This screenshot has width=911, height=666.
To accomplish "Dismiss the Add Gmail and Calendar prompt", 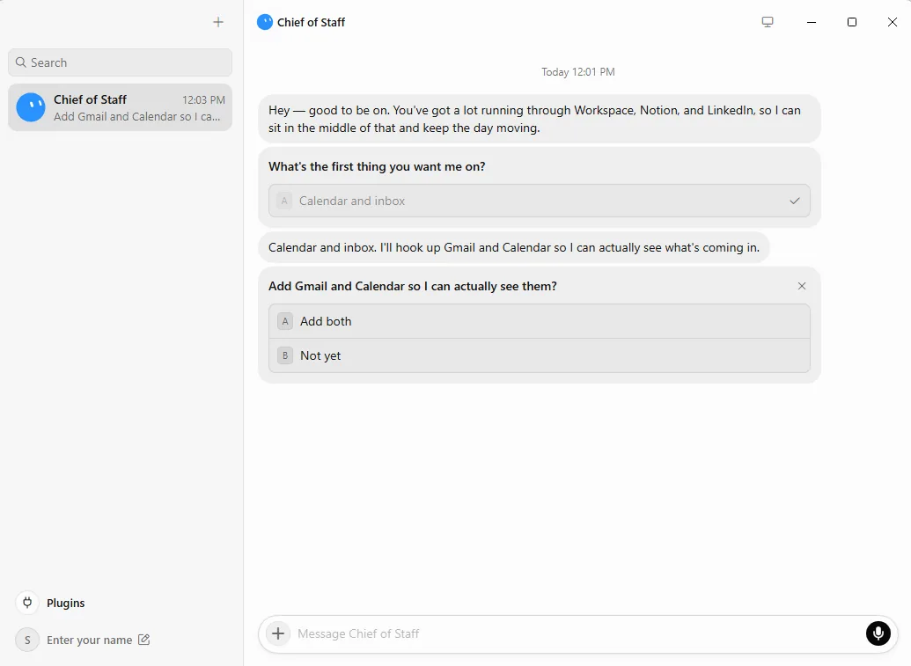I will 802,286.
